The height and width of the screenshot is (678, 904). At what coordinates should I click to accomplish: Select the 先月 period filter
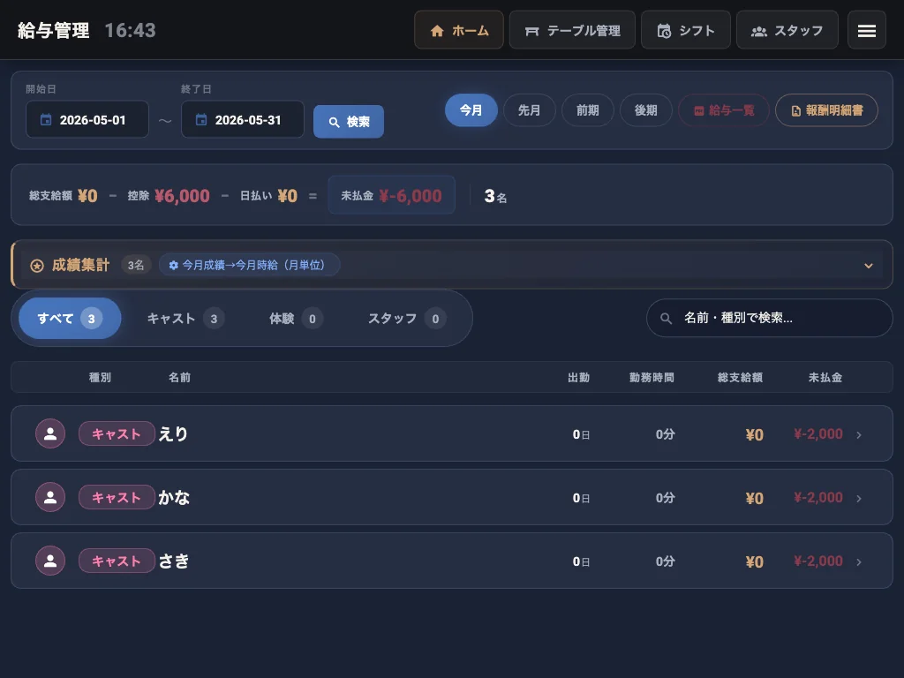tap(530, 110)
